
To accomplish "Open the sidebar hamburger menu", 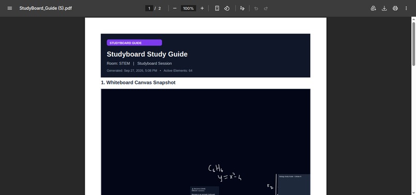I will pyautogui.click(x=10, y=8).
